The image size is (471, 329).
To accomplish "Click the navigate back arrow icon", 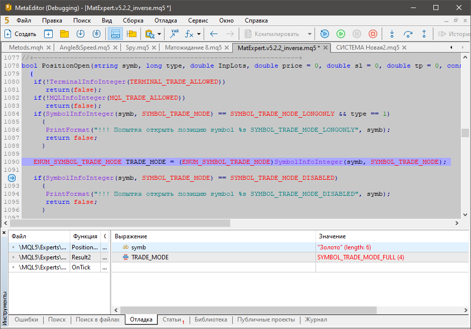I will [x=214, y=34].
